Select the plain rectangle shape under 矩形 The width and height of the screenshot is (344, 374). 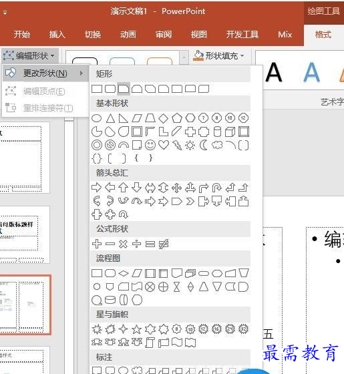(97, 89)
